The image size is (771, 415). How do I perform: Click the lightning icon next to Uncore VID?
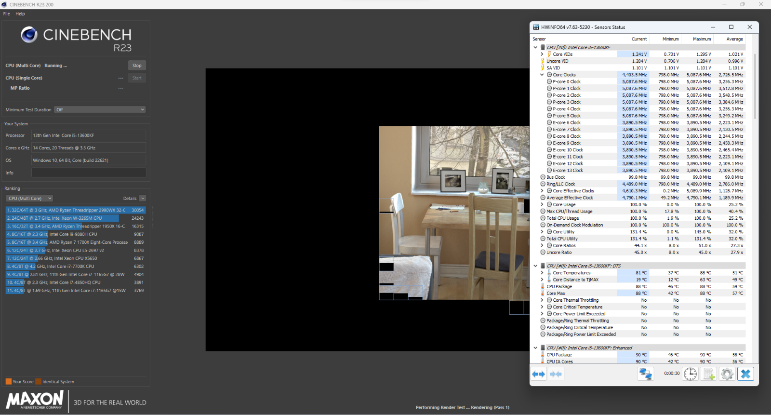[x=543, y=61]
